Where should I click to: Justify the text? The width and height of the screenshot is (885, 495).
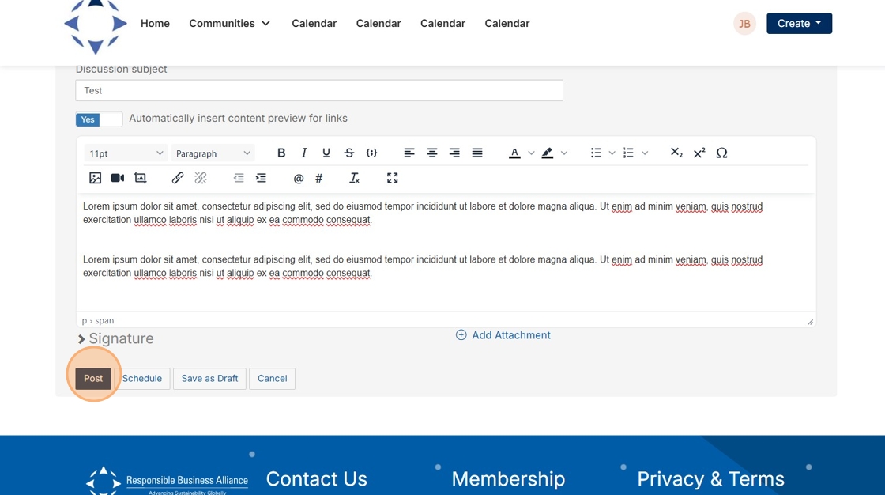coord(477,153)
